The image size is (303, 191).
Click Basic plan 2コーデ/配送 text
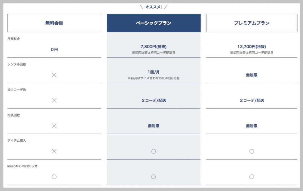pos(154,100)
